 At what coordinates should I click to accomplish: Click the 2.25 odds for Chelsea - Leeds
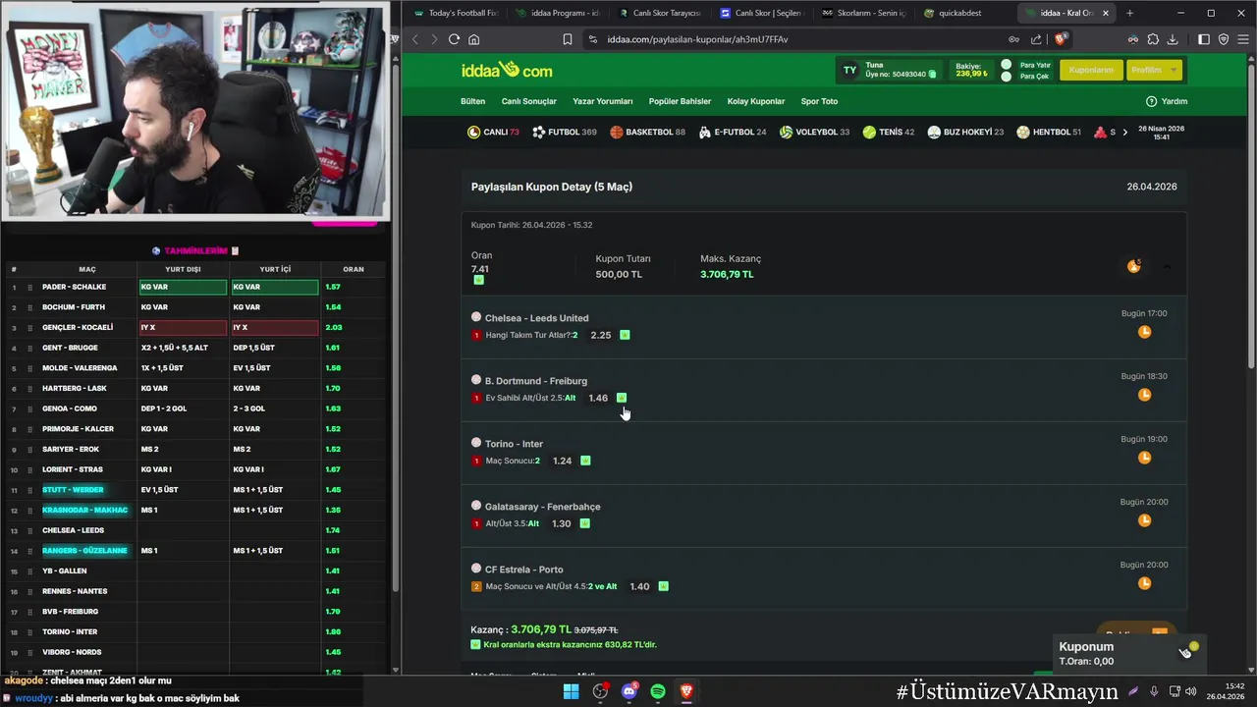(600, 335)
